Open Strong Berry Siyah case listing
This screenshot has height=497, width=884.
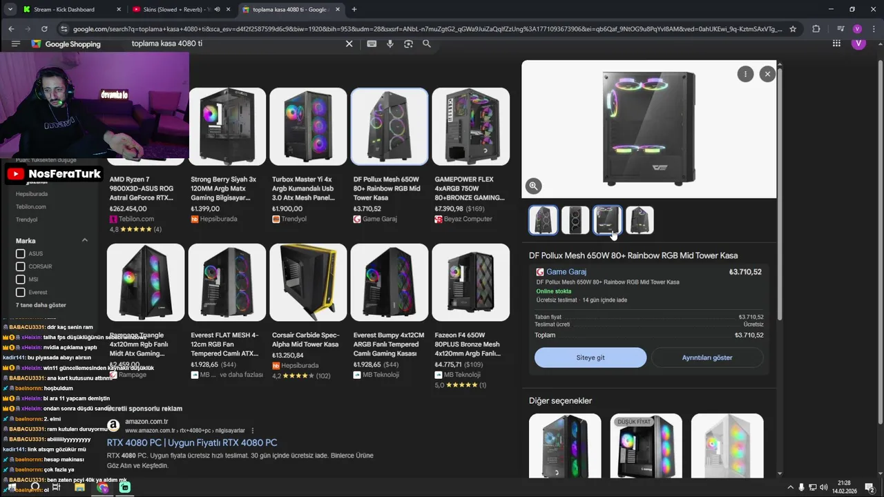point(227,155)
